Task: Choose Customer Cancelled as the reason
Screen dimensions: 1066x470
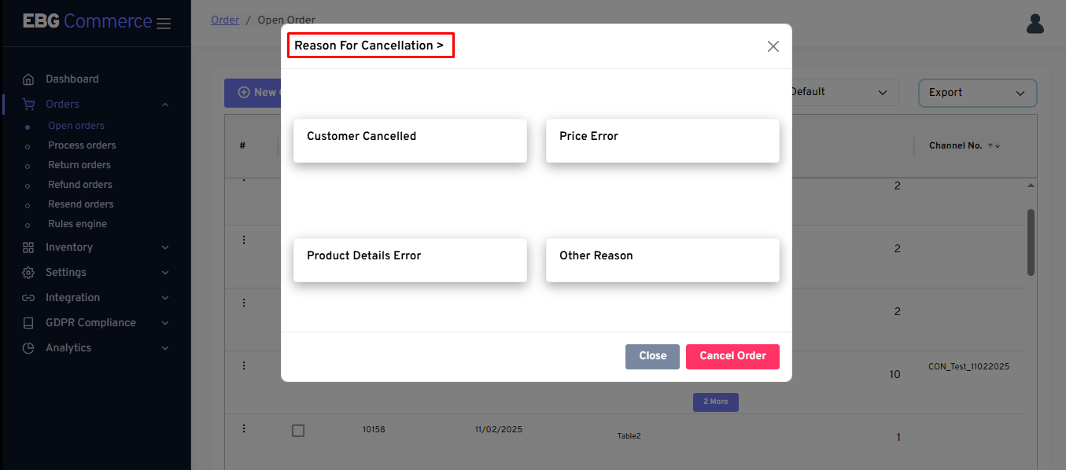Action: click(410, 141)
